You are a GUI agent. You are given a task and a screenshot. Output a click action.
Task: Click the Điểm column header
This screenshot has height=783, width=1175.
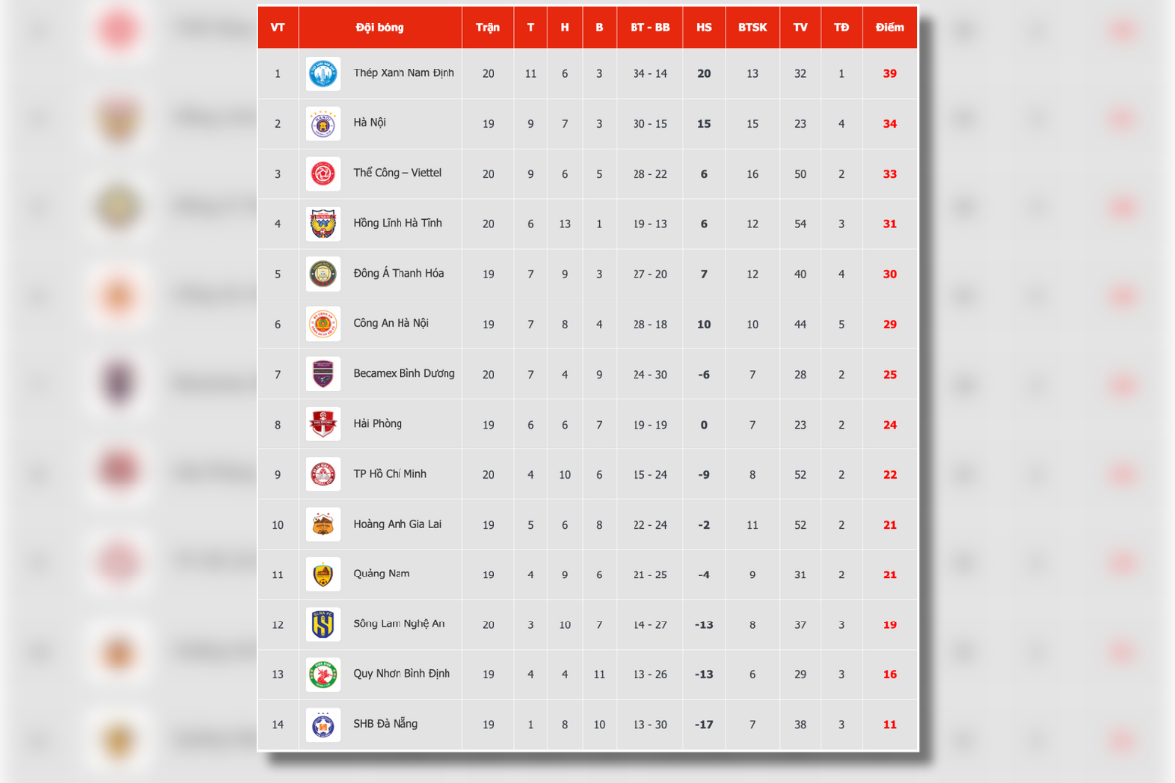[889, 27]
